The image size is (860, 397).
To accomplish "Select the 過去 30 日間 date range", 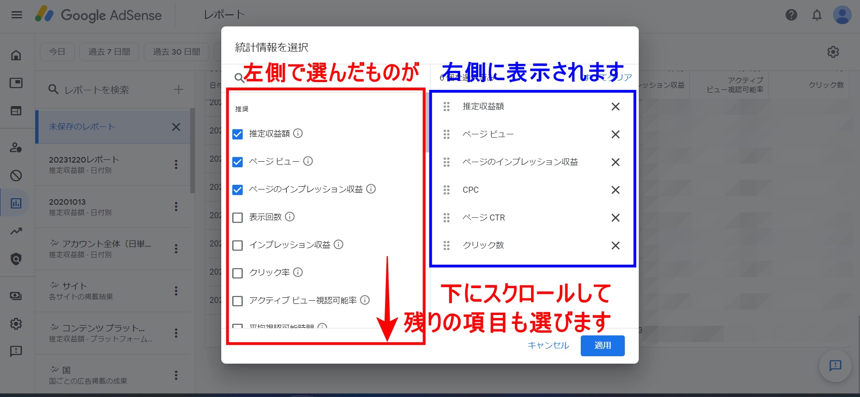I will (x=176, y=51).
